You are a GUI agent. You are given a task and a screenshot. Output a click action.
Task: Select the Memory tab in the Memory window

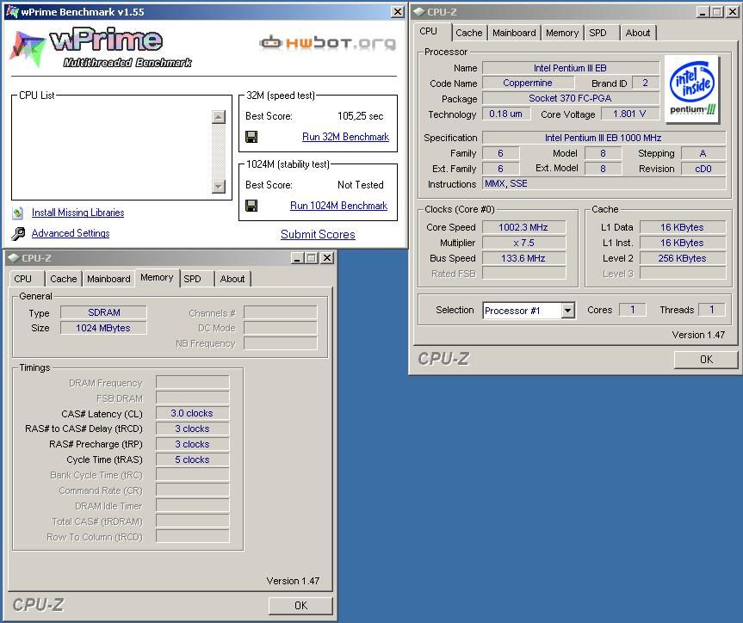tap(157, 278)
